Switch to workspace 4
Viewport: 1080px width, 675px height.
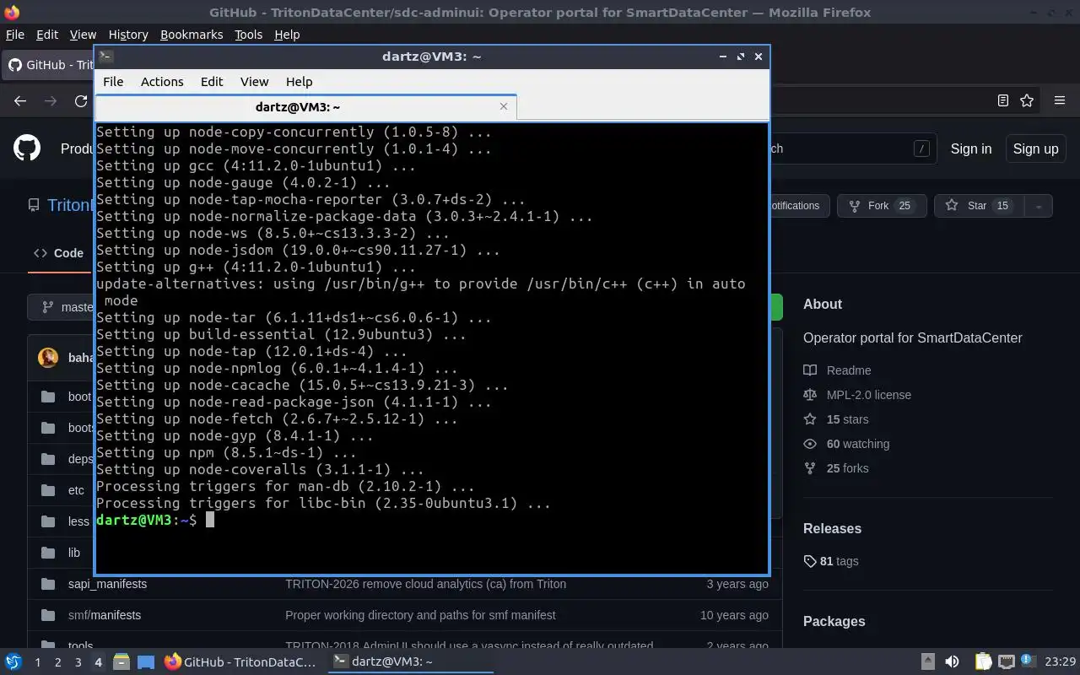pyautogui.click(x=98, y=662)
